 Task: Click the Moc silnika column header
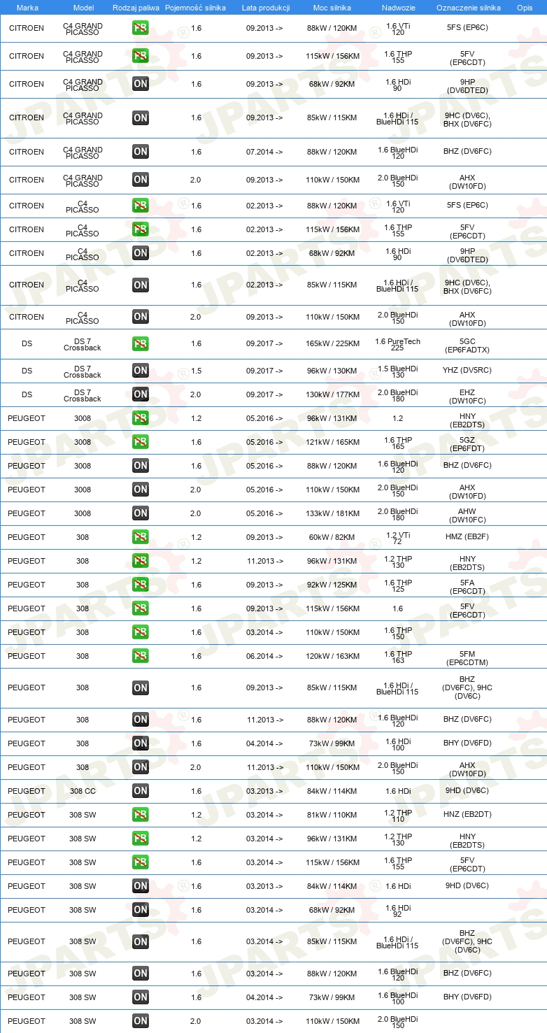point(332,7)
